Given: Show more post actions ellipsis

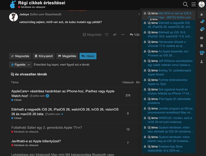Looking at the screenshot, I should (x=123, y=35).
